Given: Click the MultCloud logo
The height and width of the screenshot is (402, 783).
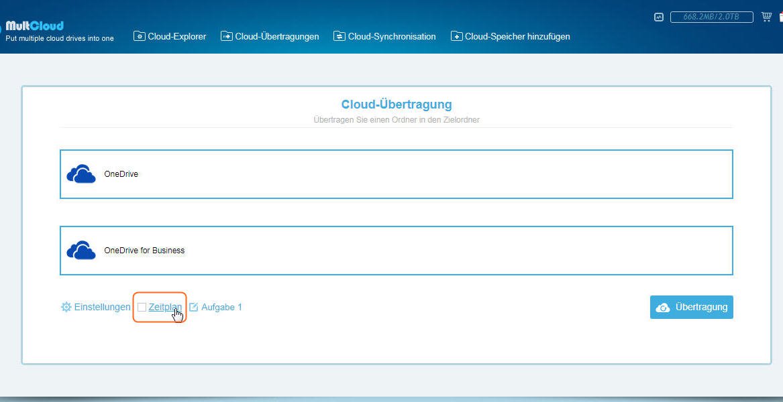Looking at the screenshot, I should click(34, 25).
